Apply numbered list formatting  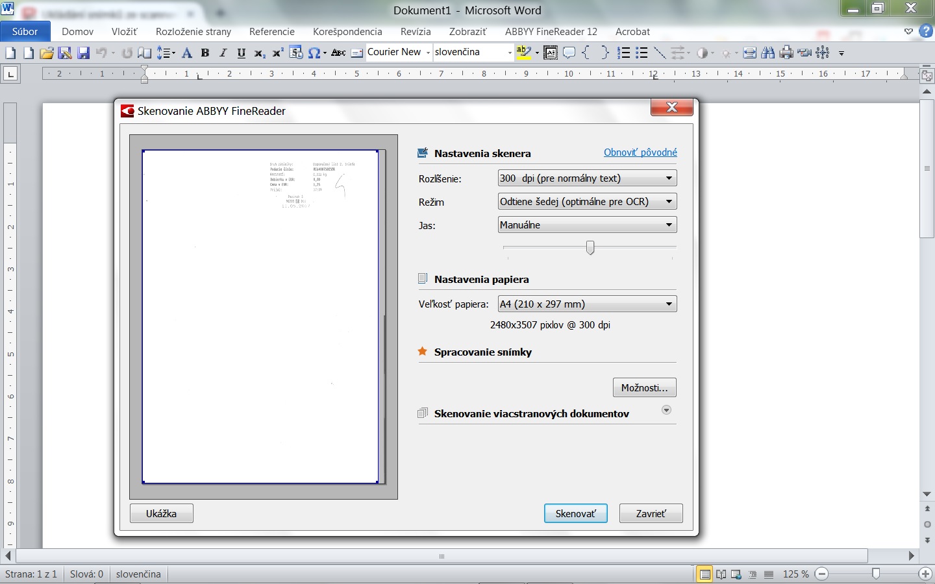624,53
